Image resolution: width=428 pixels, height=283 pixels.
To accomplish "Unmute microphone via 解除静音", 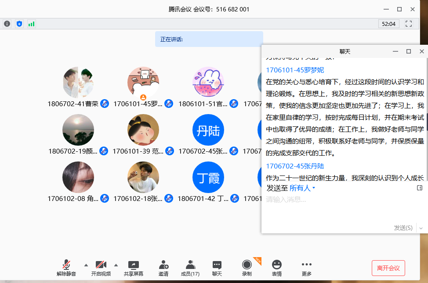I will coord(66,268).
